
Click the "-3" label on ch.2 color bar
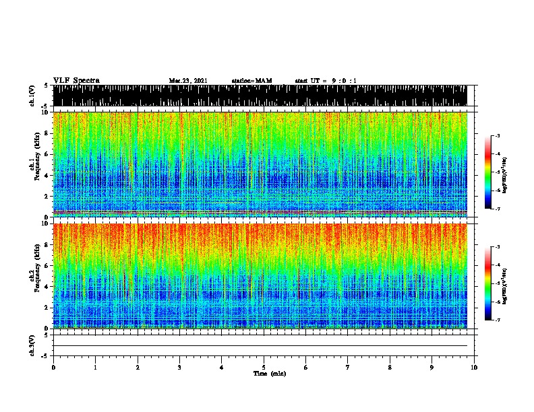coord(497,247)
